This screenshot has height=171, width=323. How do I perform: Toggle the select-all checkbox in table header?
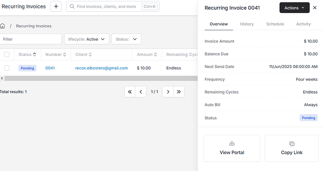click(x=7, y=55)
